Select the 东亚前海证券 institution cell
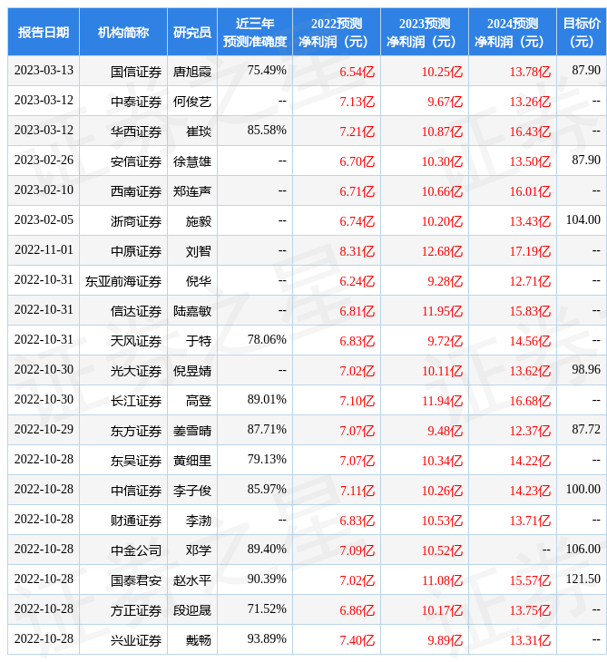The image size is (607, 662). (x=123, y=281)
